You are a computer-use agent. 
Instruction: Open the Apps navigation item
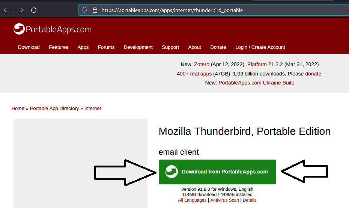click(x=83, y=47)
